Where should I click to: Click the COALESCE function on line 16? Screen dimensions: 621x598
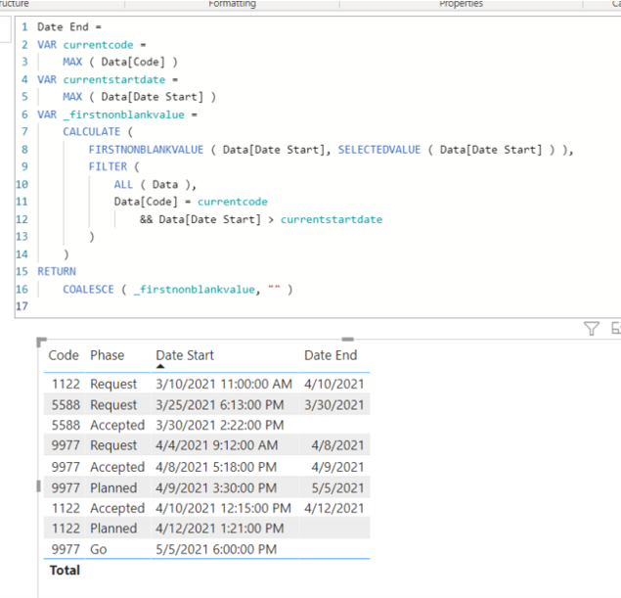click(x=88, y=290)
